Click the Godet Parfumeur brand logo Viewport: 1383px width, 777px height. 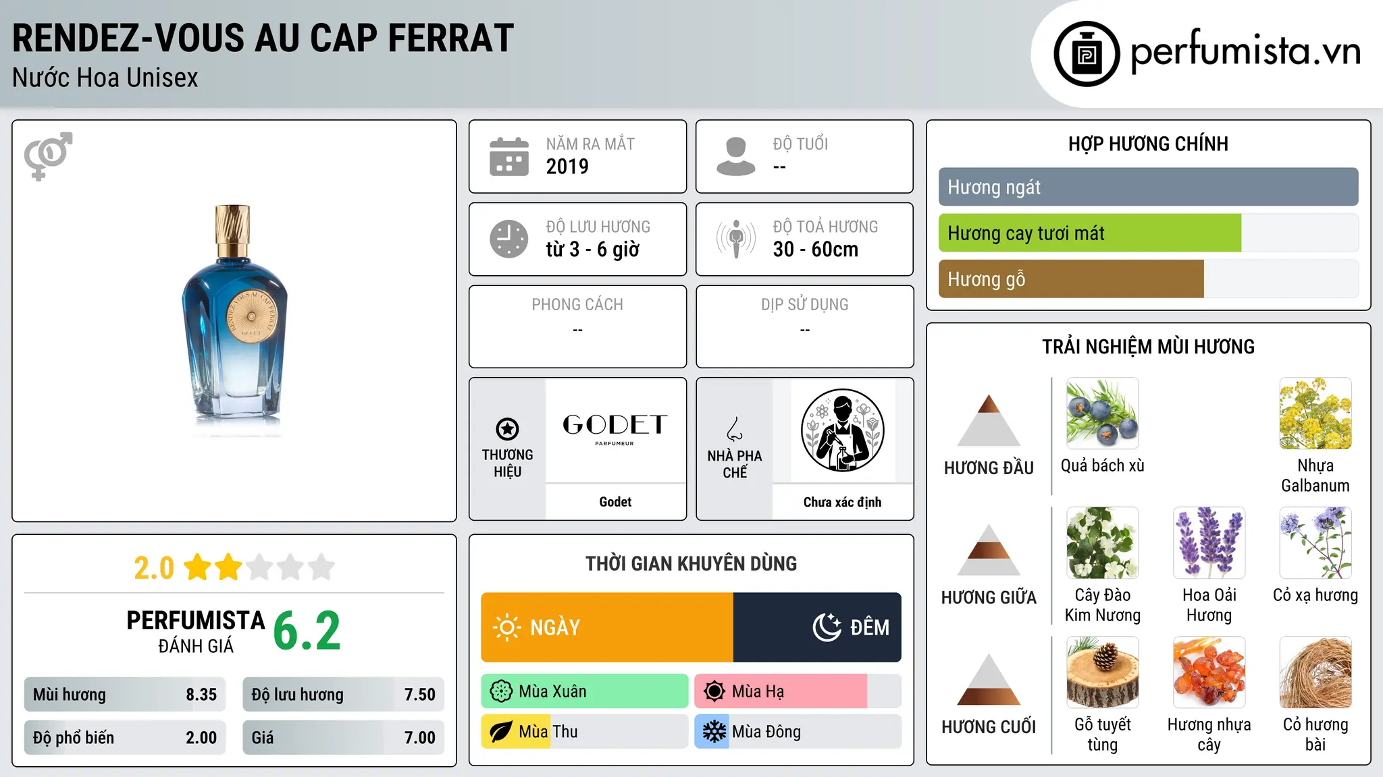tap(615, 429)
